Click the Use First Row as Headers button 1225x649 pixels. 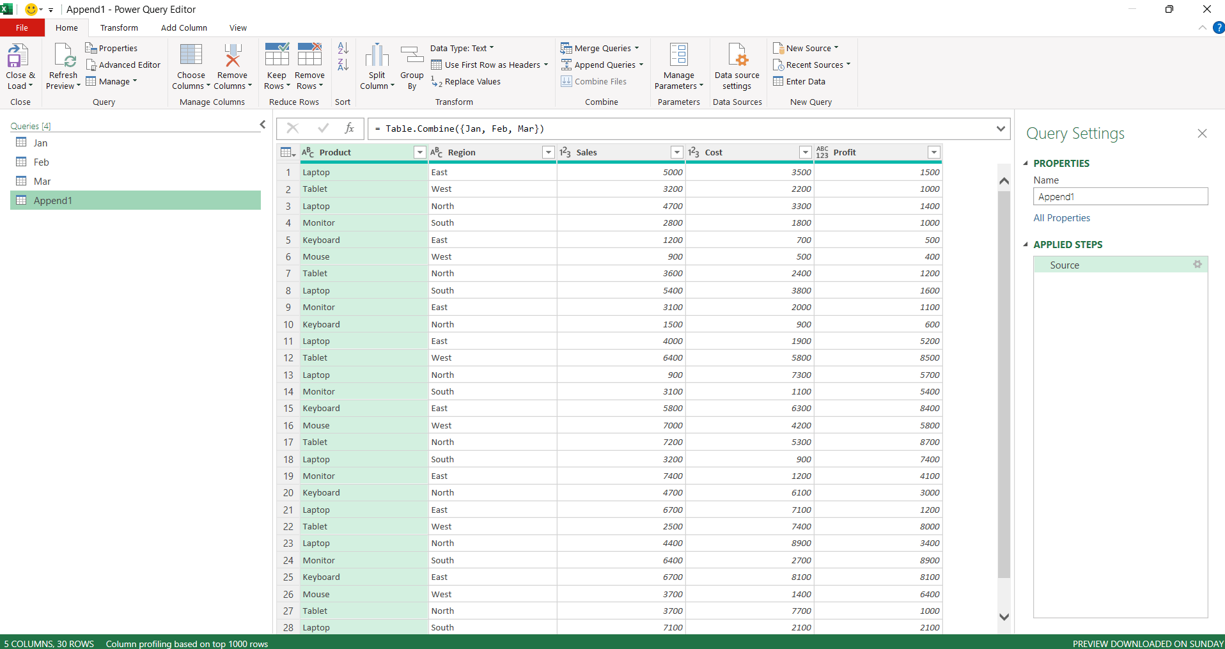pos(490,65)
